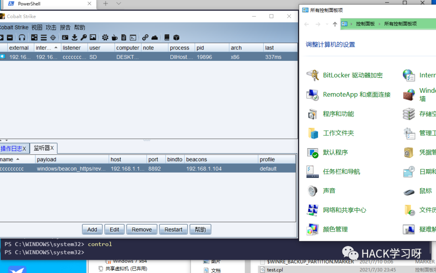Click the Restart listener button
This screenshot has width=436, height=273.
click(174, 229)
